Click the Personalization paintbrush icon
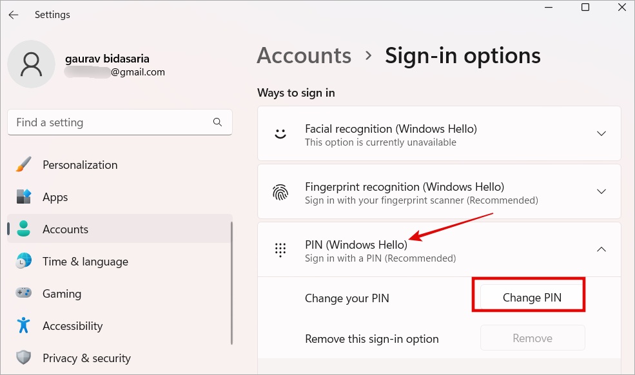This screenshot has height=375, width=635. 24,165
